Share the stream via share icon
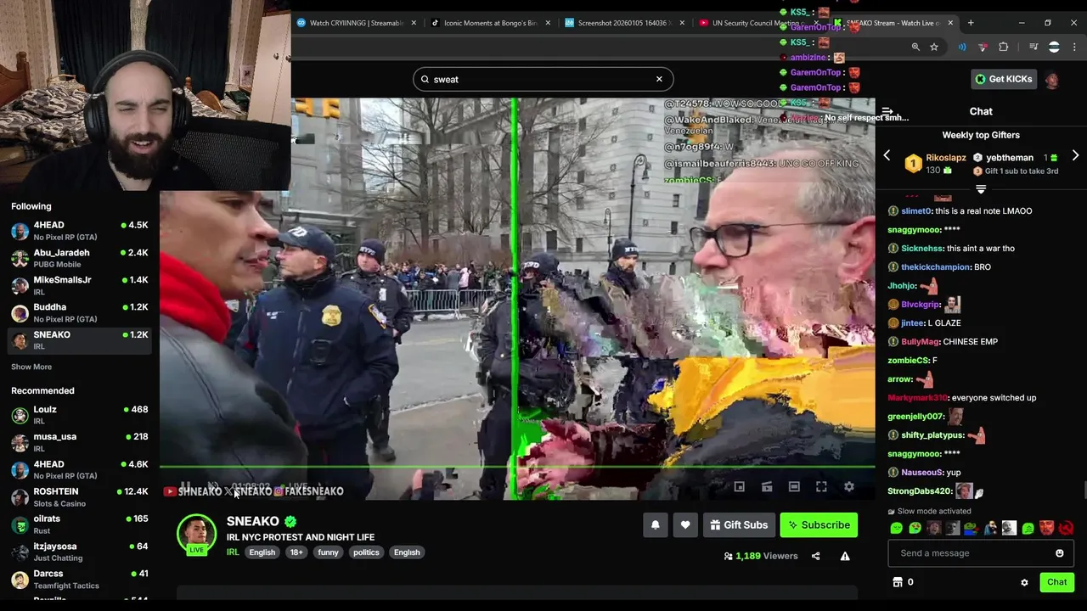Viewport: 1087px width, 611px height. click(x=815, y=556)
